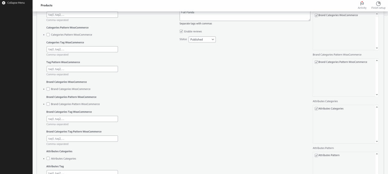Click the Collapse Menu label

coord(16,3)
